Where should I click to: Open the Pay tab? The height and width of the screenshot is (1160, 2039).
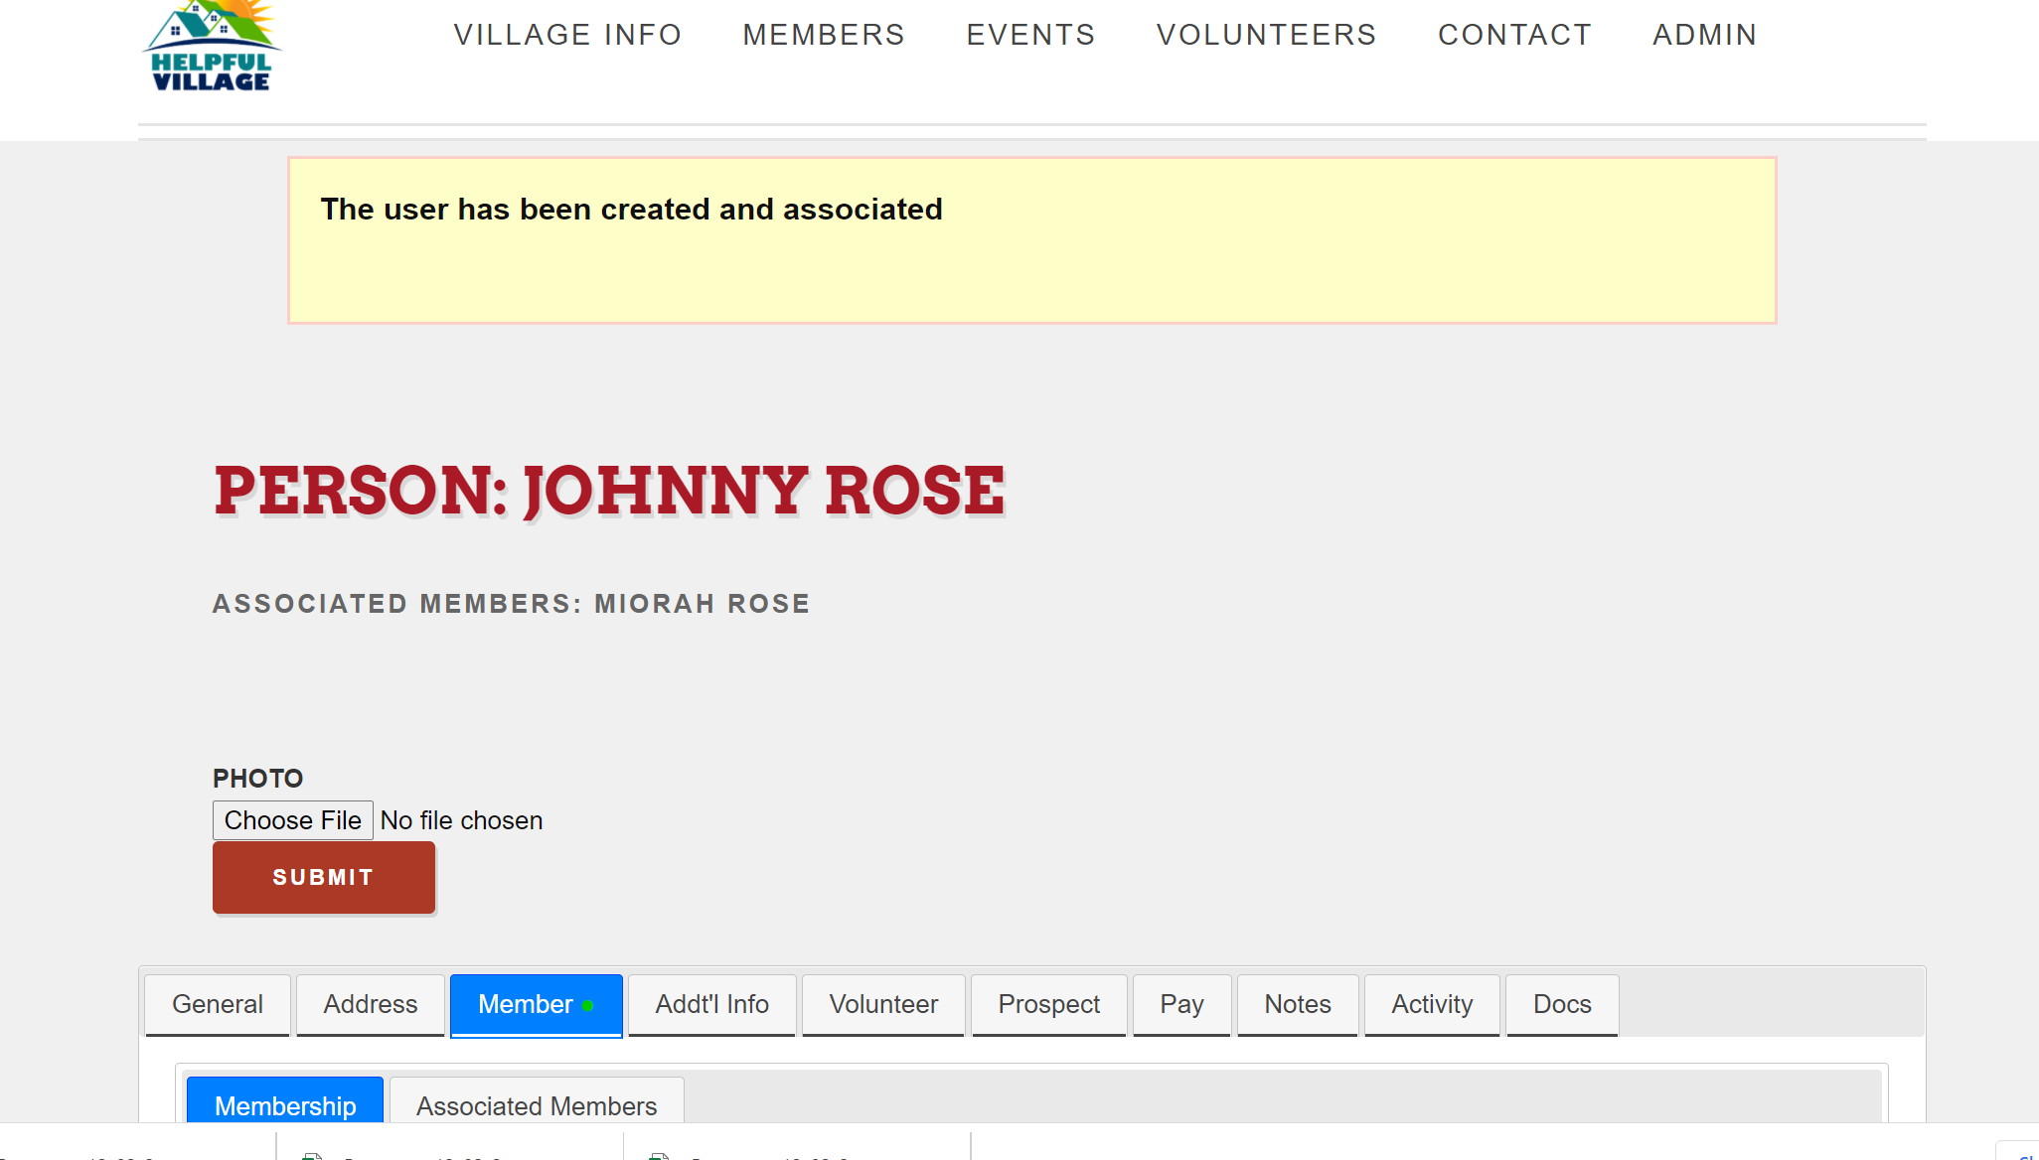1182,1005
